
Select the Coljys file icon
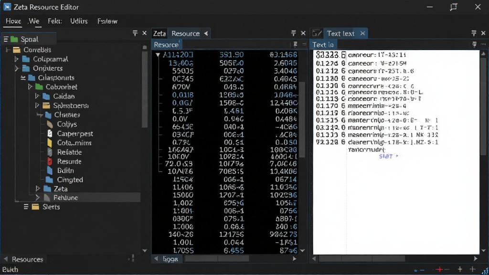tap(50, 124)
